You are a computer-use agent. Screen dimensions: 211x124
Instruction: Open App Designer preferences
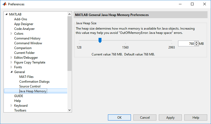click(x=24, y=24)
